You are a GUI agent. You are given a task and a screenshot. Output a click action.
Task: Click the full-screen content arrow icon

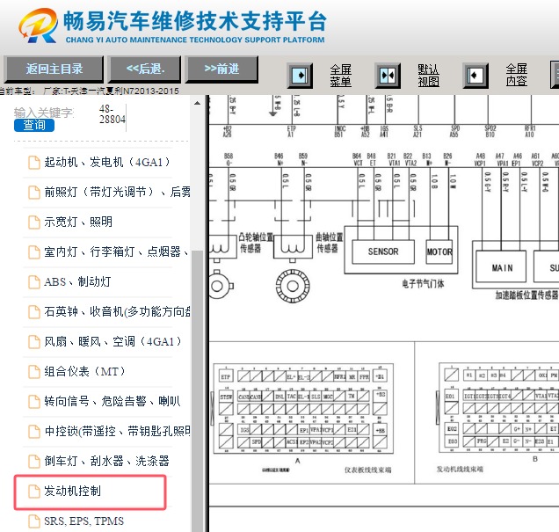click(x=476, y=76)
